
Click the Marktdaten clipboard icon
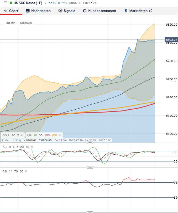tap(126, 11)
